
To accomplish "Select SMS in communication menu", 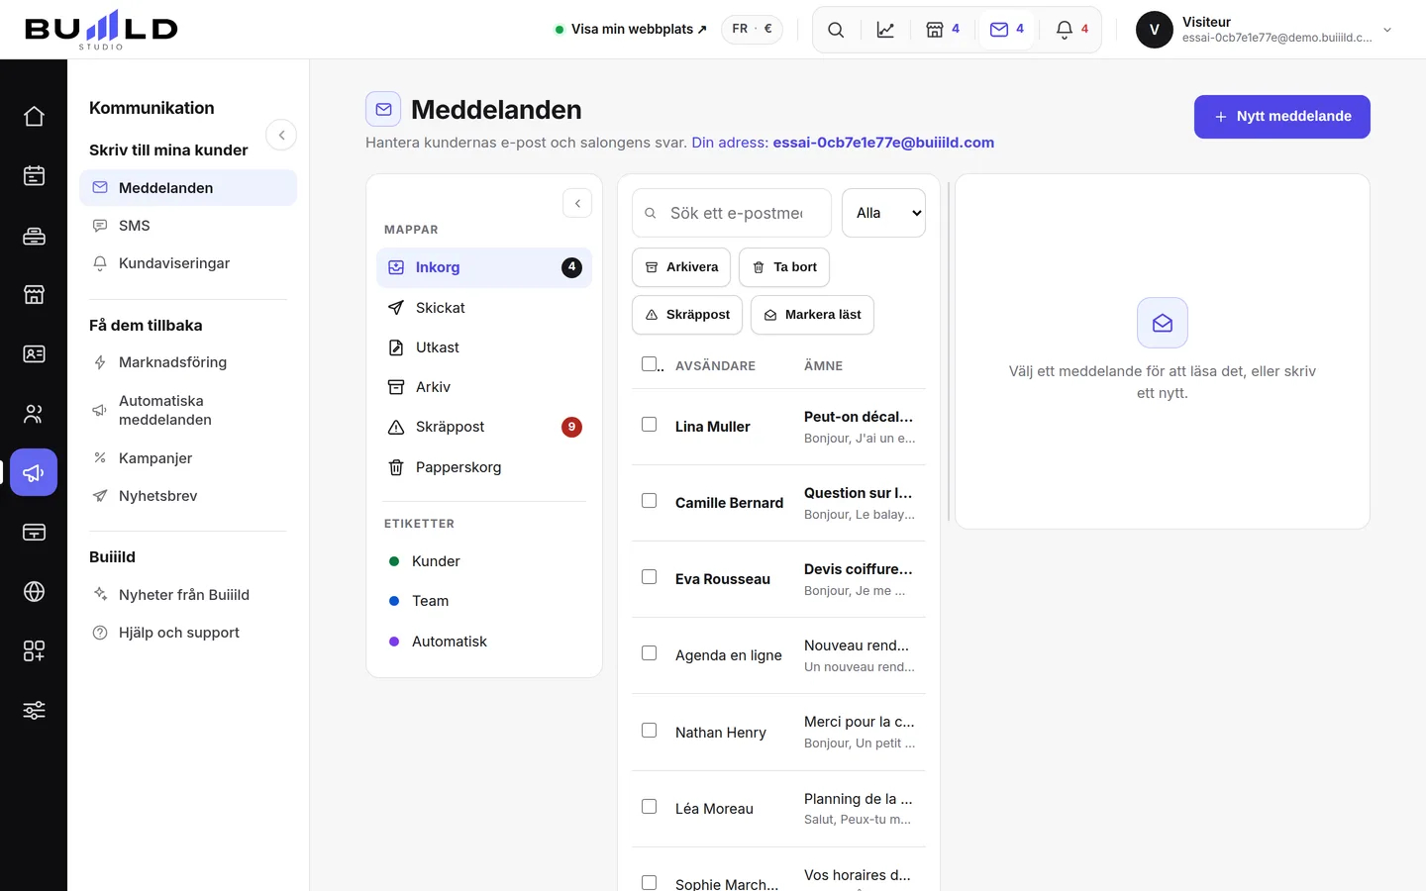I will point(188,226).
